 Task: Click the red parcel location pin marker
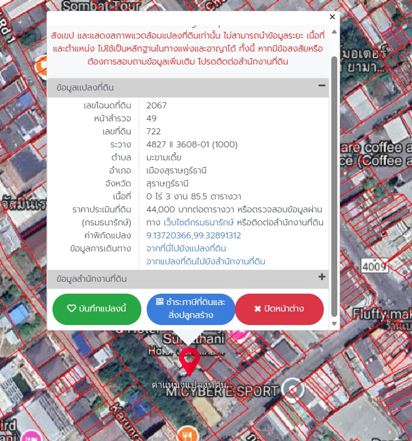(x=189, y=360)
